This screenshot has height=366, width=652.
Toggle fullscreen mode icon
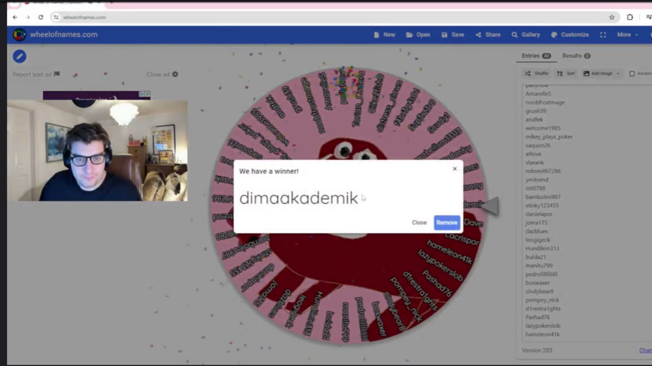click(603, 35)
